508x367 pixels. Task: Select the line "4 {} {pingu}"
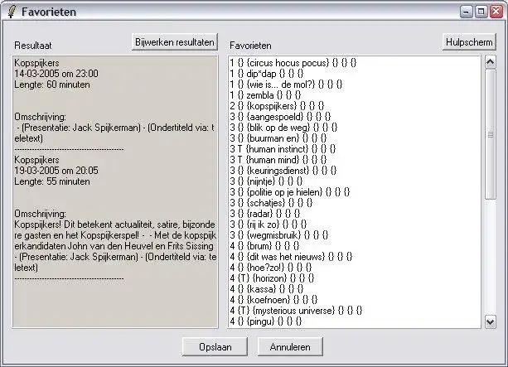pos(266,321)
